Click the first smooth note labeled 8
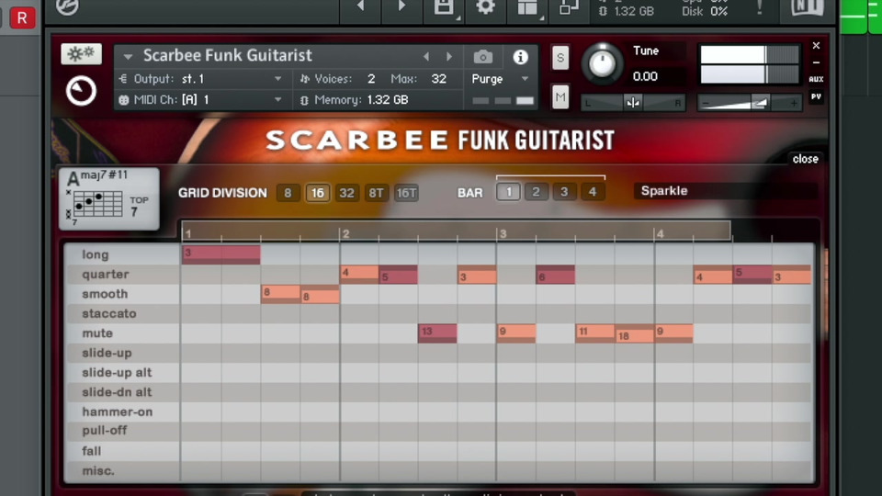 (280, 294)
